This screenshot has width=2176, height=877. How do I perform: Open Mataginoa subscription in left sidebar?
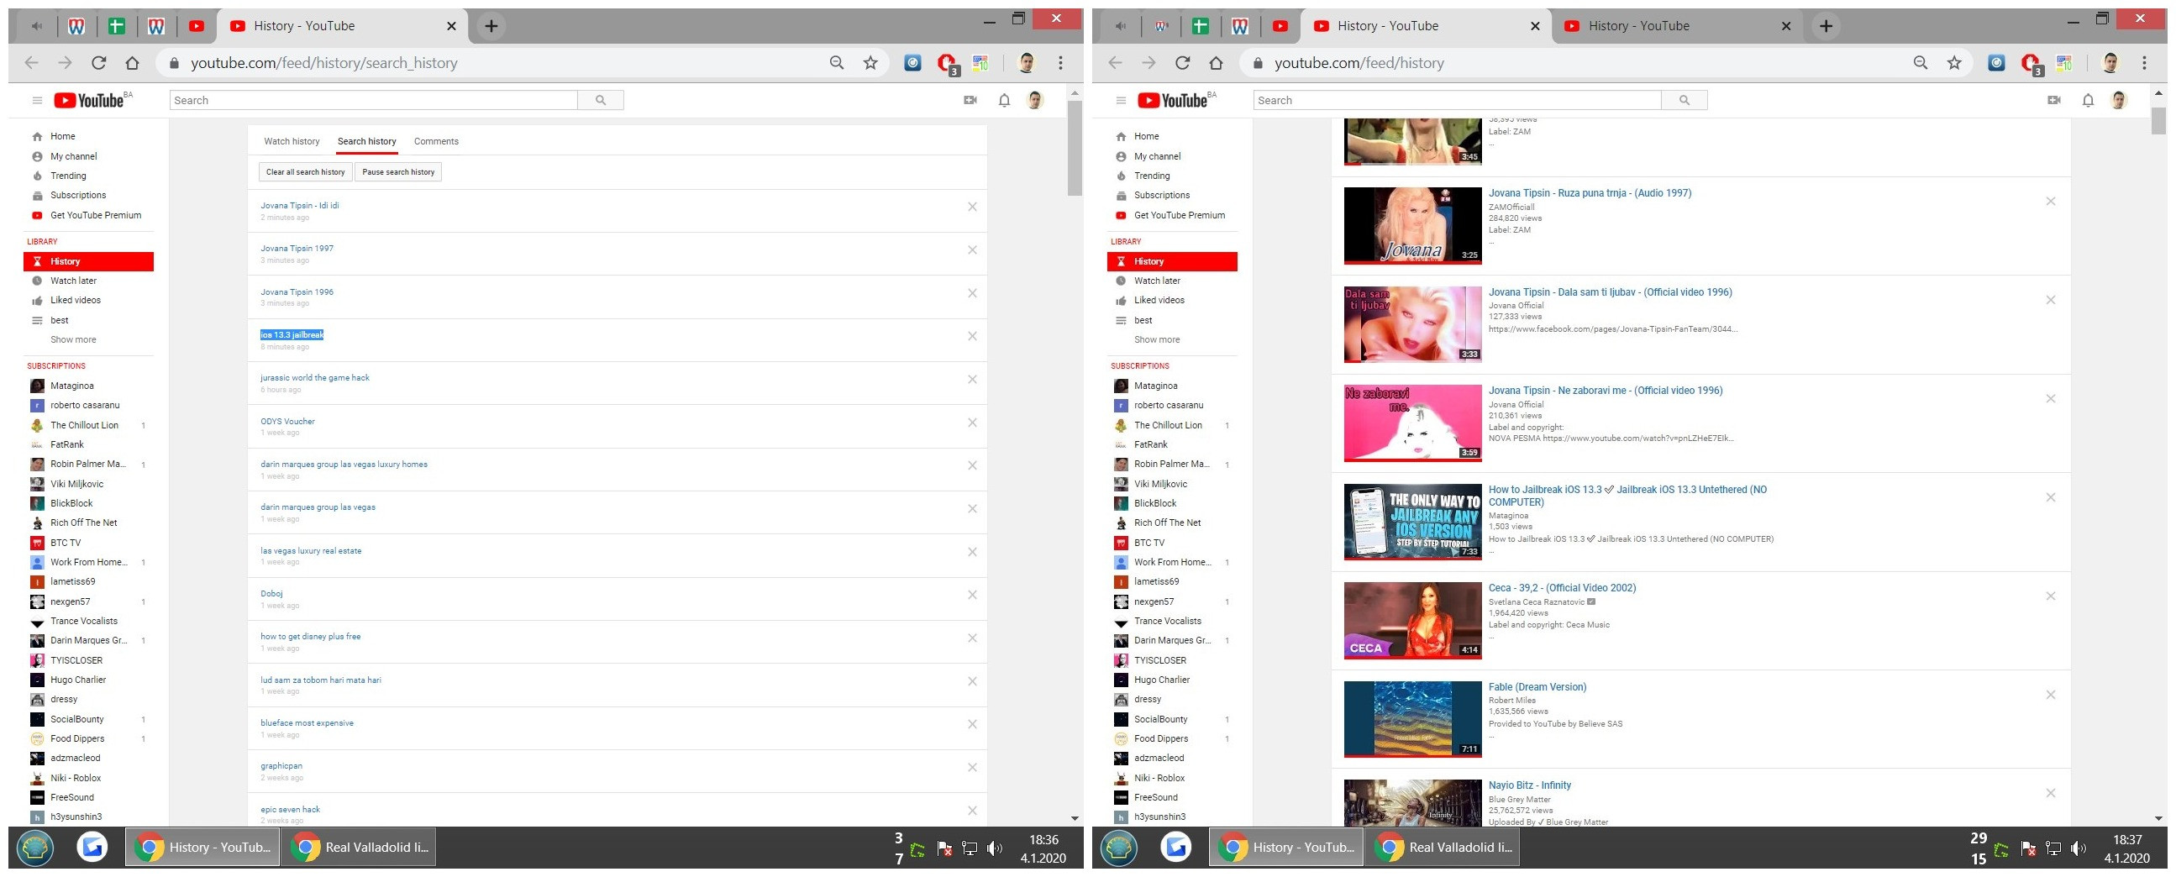(71, 386)
